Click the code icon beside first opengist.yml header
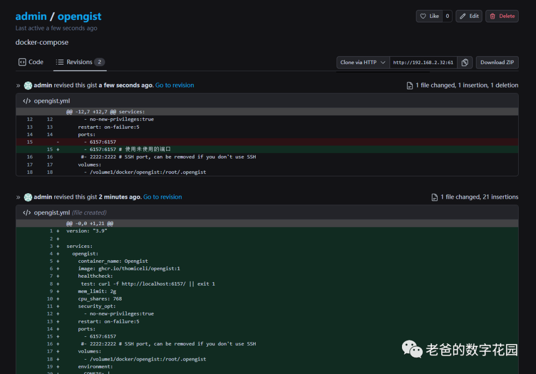536x374 pixels. pos(27,101)
